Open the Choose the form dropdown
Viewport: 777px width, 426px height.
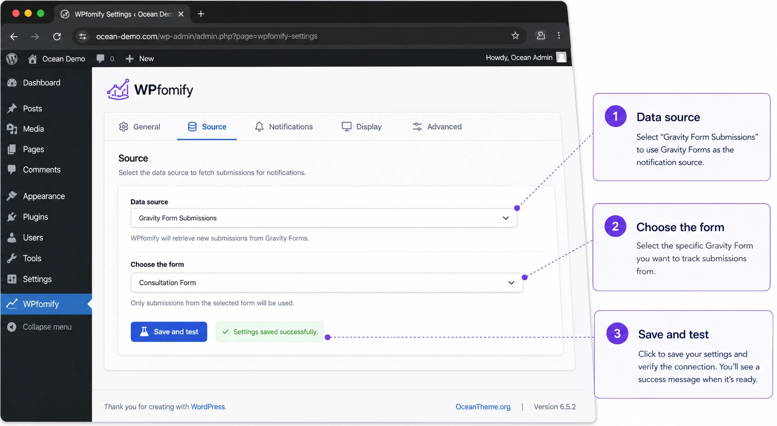[x=327, y=282]
